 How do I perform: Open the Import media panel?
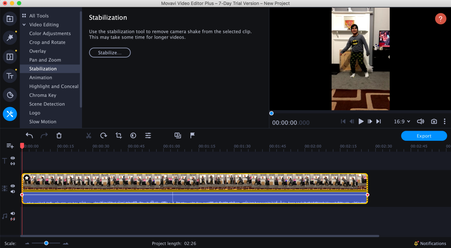(x=10, y=18)
